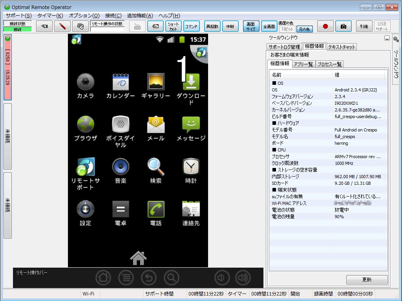Toggle the 画面サイズ screen size button

pos(251,26)
